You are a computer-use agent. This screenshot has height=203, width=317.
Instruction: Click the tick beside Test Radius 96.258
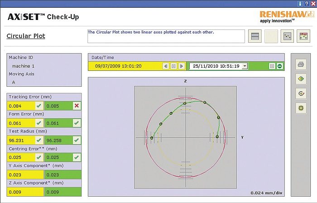tap(77, 140)
